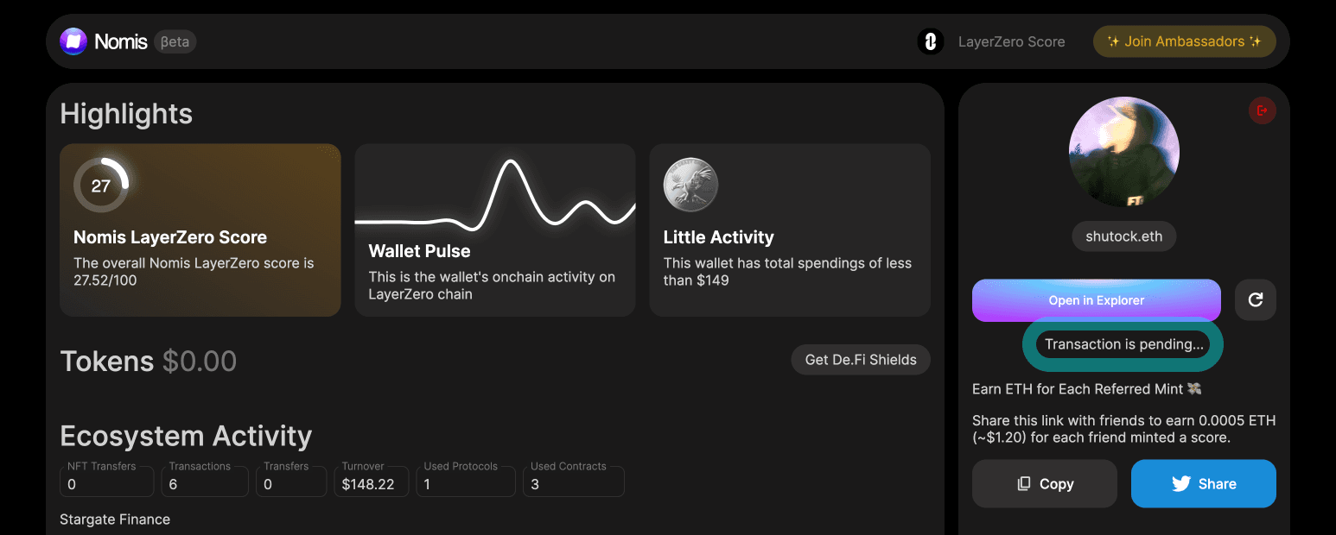Click Join Ambassadors button
The image size is (1336, 535).
tap(1184, 41)
